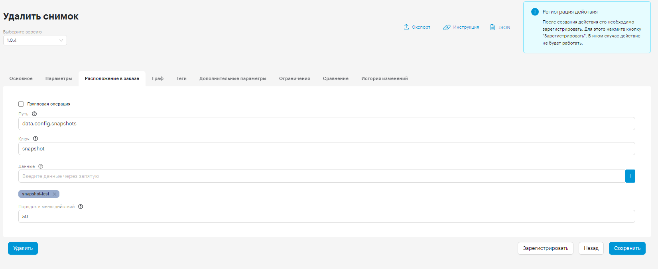Click the info icon in registration notice
The height and width of the screenshot is (269, 658).
click(x=535, y=12)
